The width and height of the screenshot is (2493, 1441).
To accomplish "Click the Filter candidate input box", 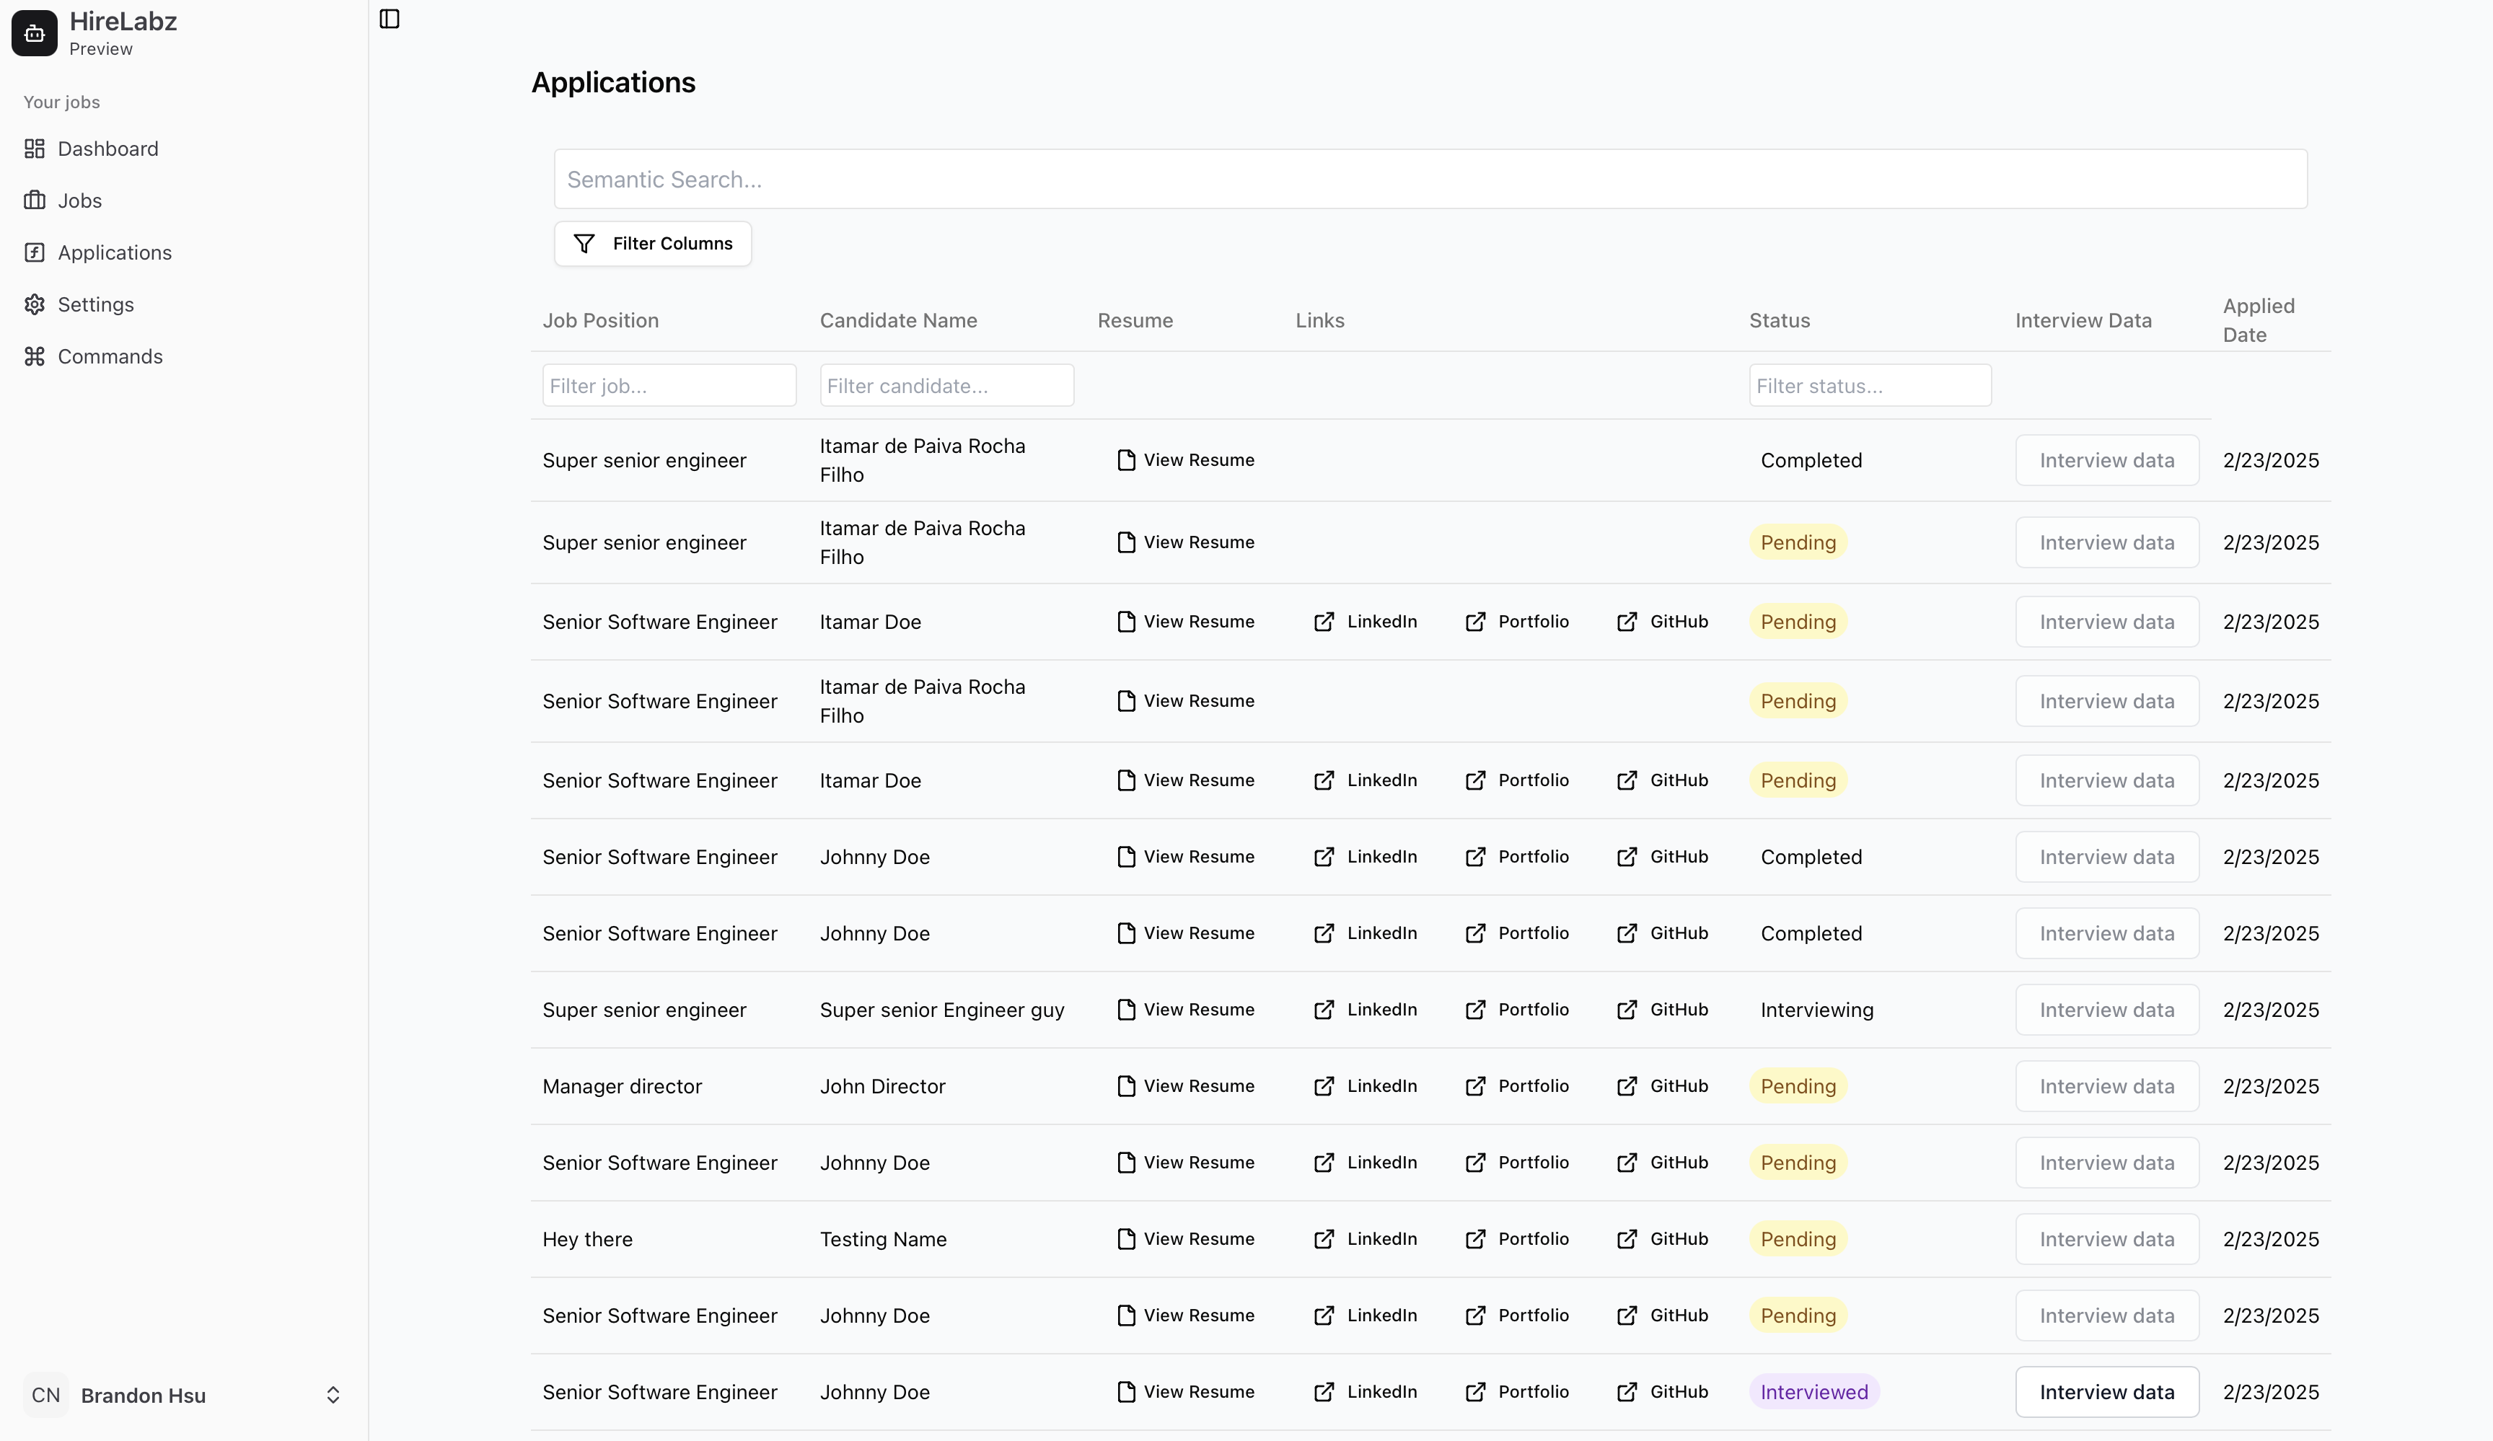I will click(946, 386).
